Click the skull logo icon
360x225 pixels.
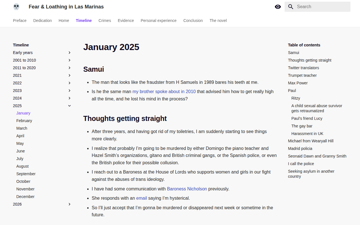(x=16, y=7)
